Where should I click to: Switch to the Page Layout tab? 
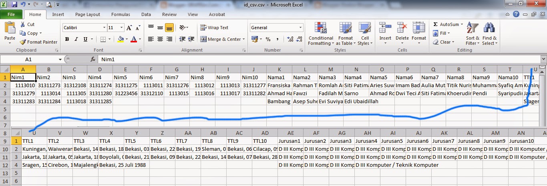[x=88, y=14]
